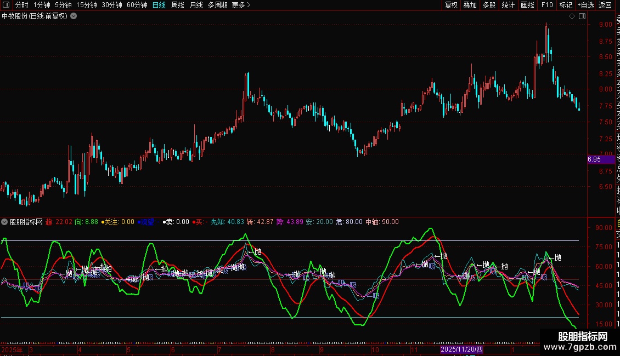The image size is (620, 356).
Task: Select the 分时 intraday tab
Action: pyautogui.click(x=21, y=5)
